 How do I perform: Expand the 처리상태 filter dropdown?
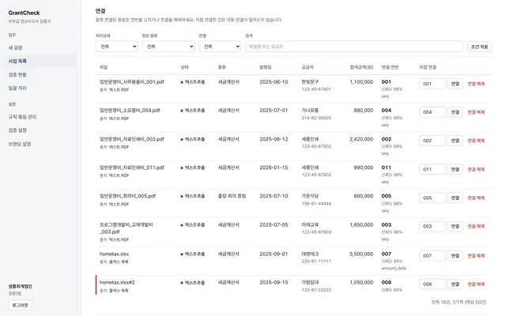[x=116, y=47]
